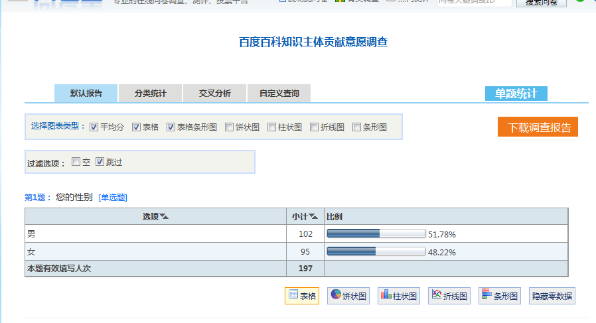Open the 分类统计 tab

pos(150,94)
